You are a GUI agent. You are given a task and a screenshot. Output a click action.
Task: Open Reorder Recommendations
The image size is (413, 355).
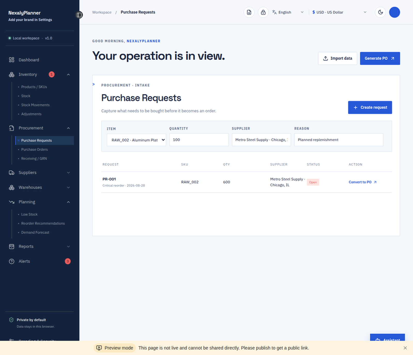43,223
